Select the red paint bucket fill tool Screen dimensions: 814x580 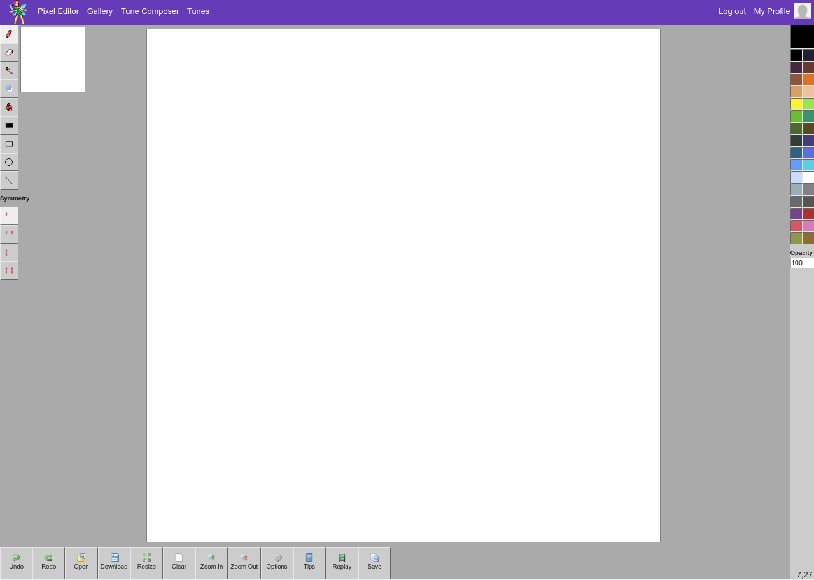coord(9,107)
